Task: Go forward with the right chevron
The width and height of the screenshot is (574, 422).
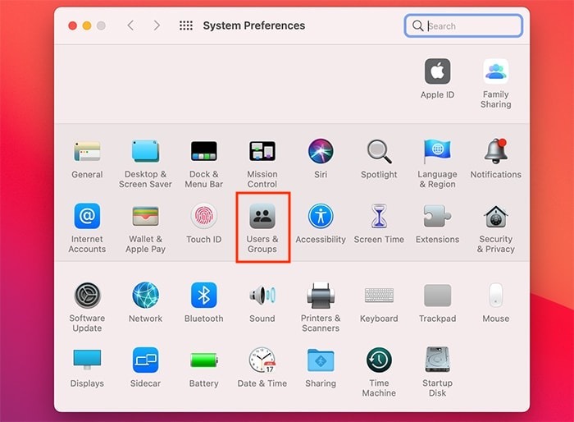Action: [x=157, y=25]
